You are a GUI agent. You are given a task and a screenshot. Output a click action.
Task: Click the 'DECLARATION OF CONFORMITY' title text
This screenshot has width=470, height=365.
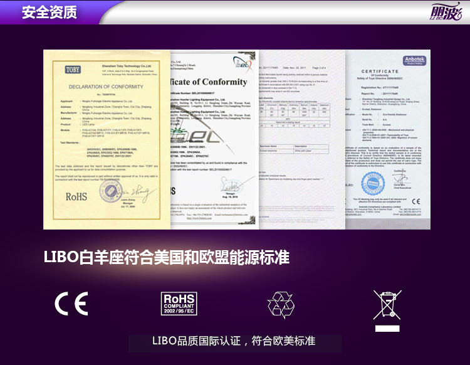pos(106,87)
